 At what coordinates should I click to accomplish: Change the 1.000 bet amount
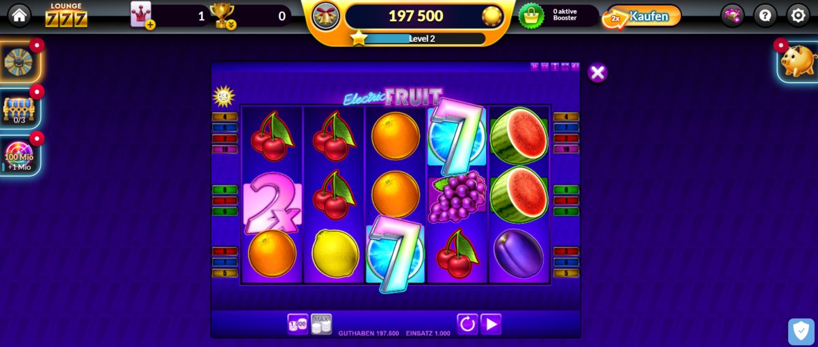coord(298,324)
